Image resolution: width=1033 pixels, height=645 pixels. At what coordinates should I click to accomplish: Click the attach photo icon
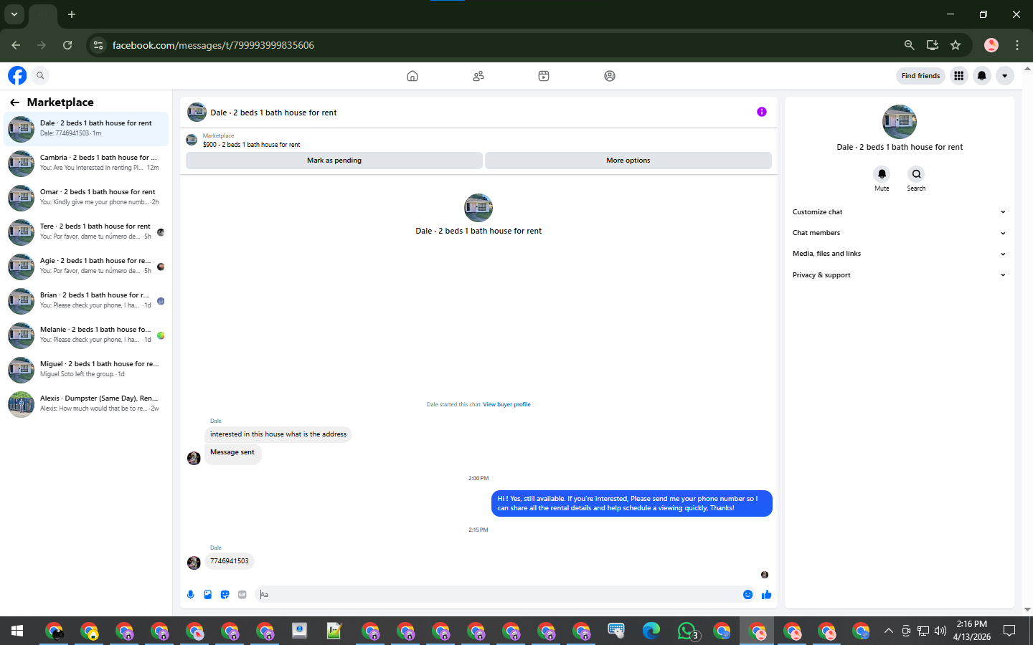(x=208, y=594)
